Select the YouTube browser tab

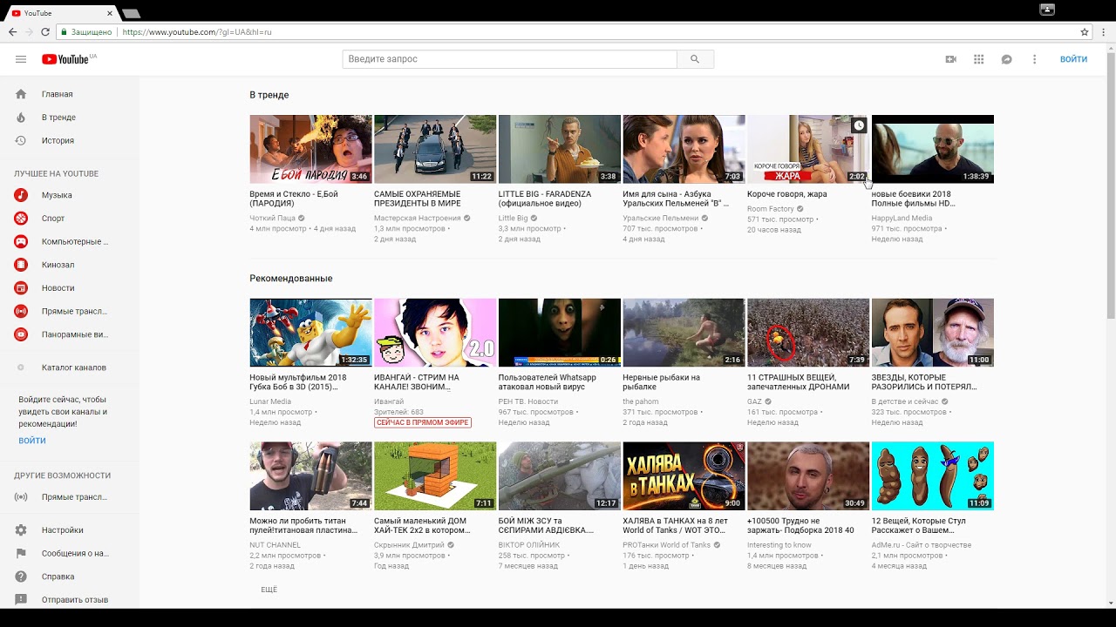coord(61,13)
